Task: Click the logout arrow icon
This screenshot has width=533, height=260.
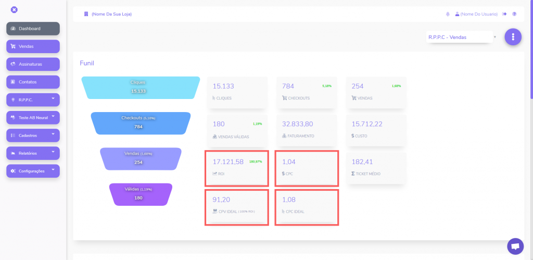Action: (504, 14)
